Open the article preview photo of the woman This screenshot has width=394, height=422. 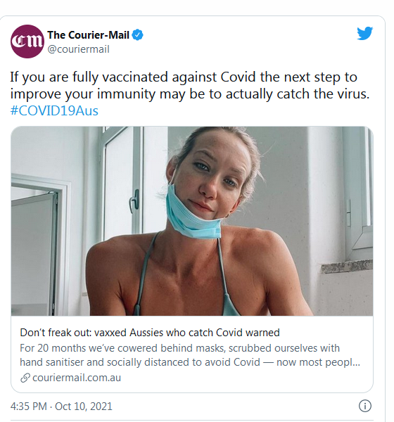pyautogui.click(x=192, y=221)
